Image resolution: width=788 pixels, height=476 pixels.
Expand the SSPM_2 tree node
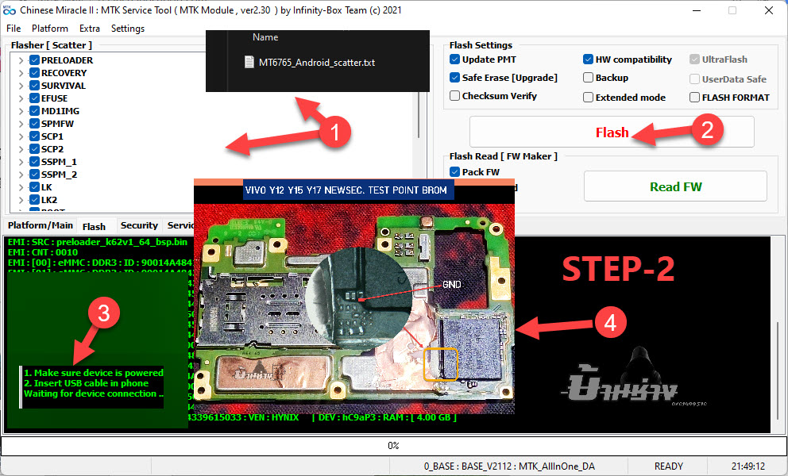[21, 175]
